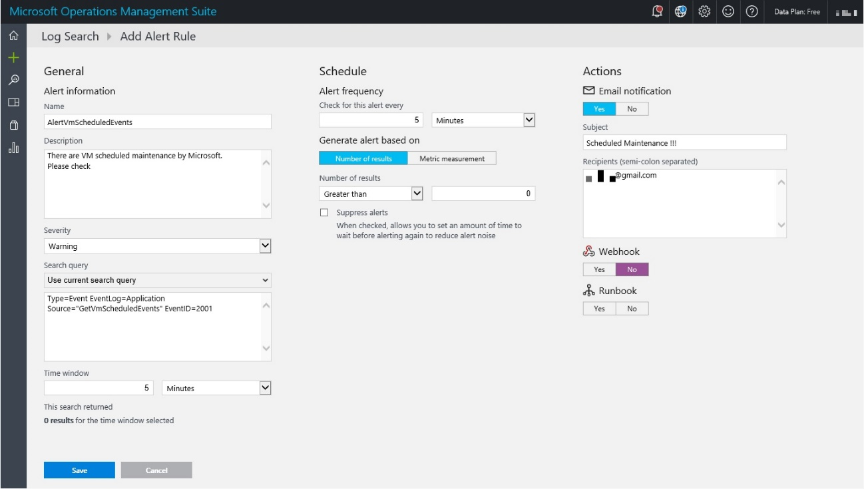Open the Time window units dropdown
Viewport: 864px width, 489px height.
point(217,388)
